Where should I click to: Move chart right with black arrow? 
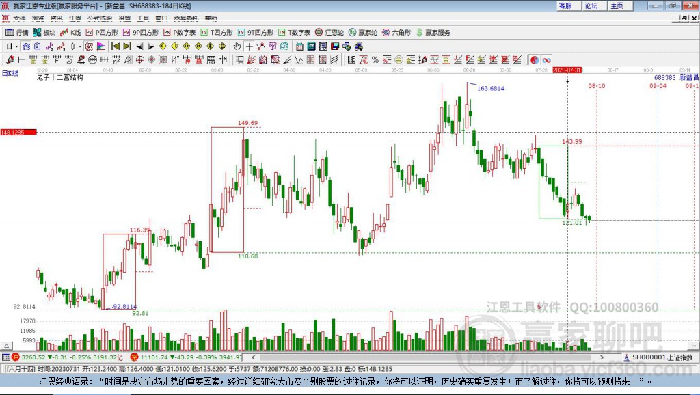(151, 46)
